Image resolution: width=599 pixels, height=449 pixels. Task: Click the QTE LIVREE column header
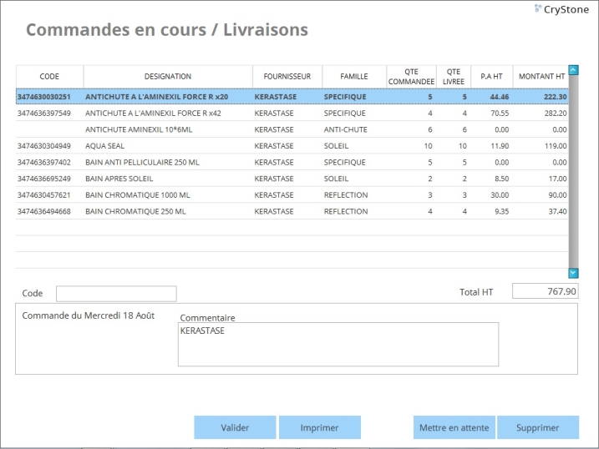(x=454, y=76)
